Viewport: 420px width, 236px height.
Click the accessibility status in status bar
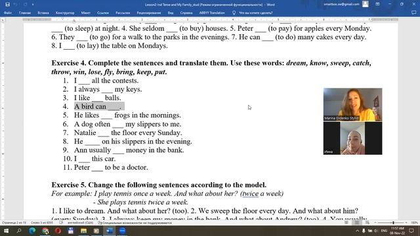(135, 223)
